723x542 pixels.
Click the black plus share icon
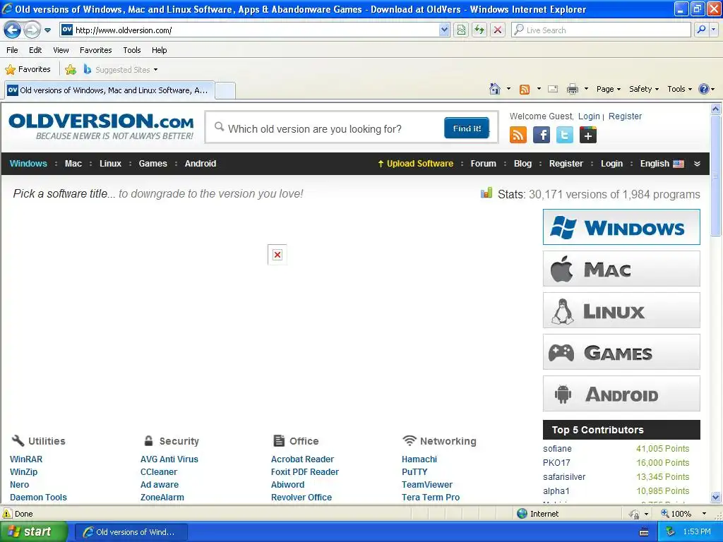coord(588,135)
